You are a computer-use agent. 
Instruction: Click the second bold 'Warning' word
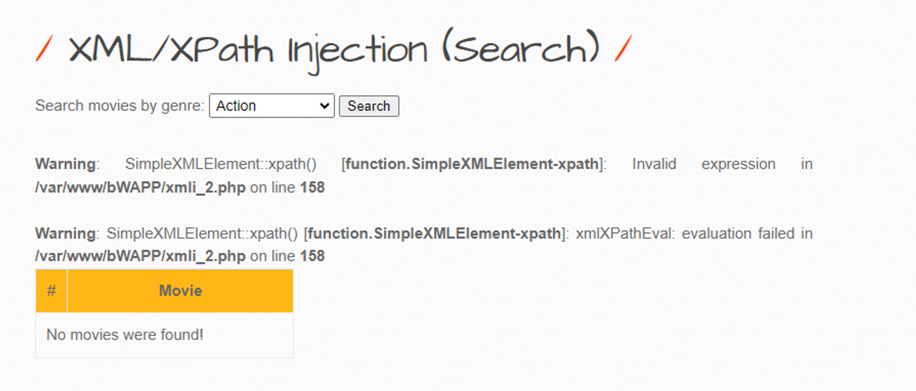65,234
